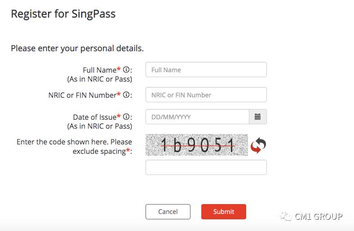This screenshot has height=231, width=354.
Task: Open the calendar date picker
Action: pyautogui.click(x=258, y=117)
